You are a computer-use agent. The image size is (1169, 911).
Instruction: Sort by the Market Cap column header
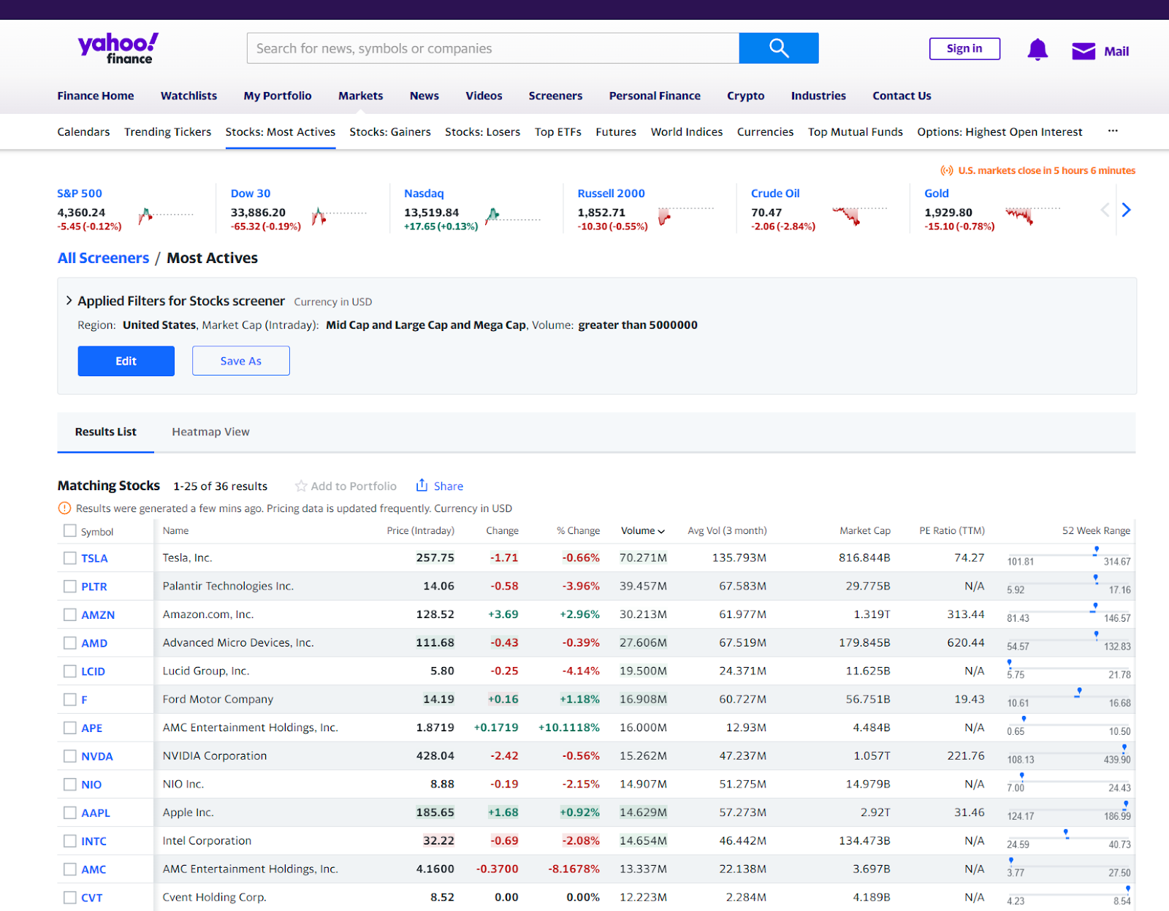click(x=865, y=530)
